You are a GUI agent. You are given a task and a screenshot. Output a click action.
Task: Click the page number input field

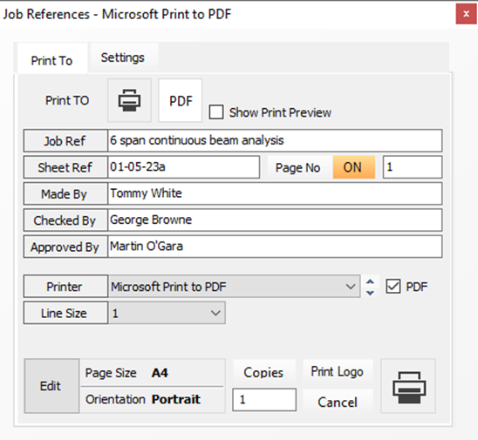point(413,167)
